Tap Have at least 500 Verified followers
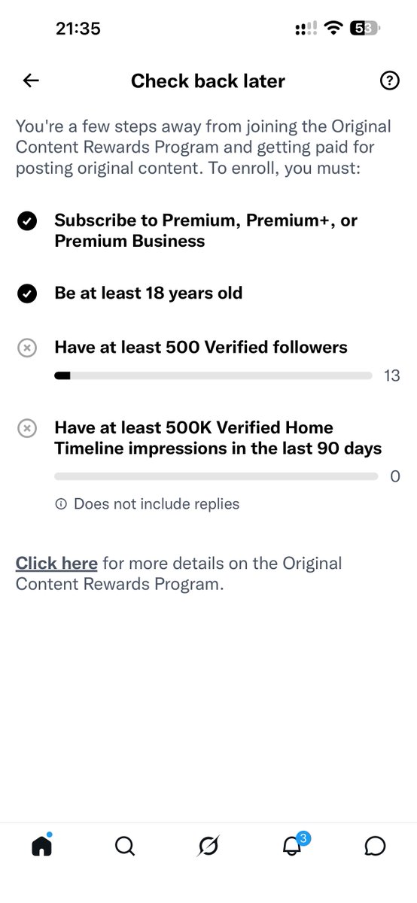 tap(201, 347)
